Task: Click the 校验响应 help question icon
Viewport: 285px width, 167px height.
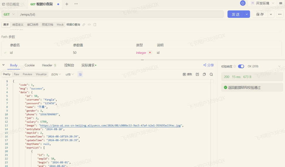Action: (234, 66)
